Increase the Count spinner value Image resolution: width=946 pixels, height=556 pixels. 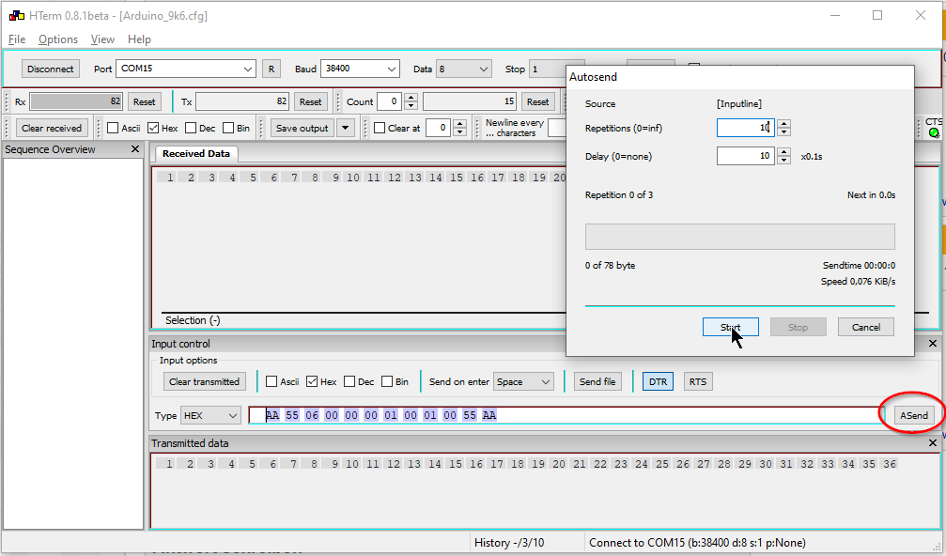point(411,98)
